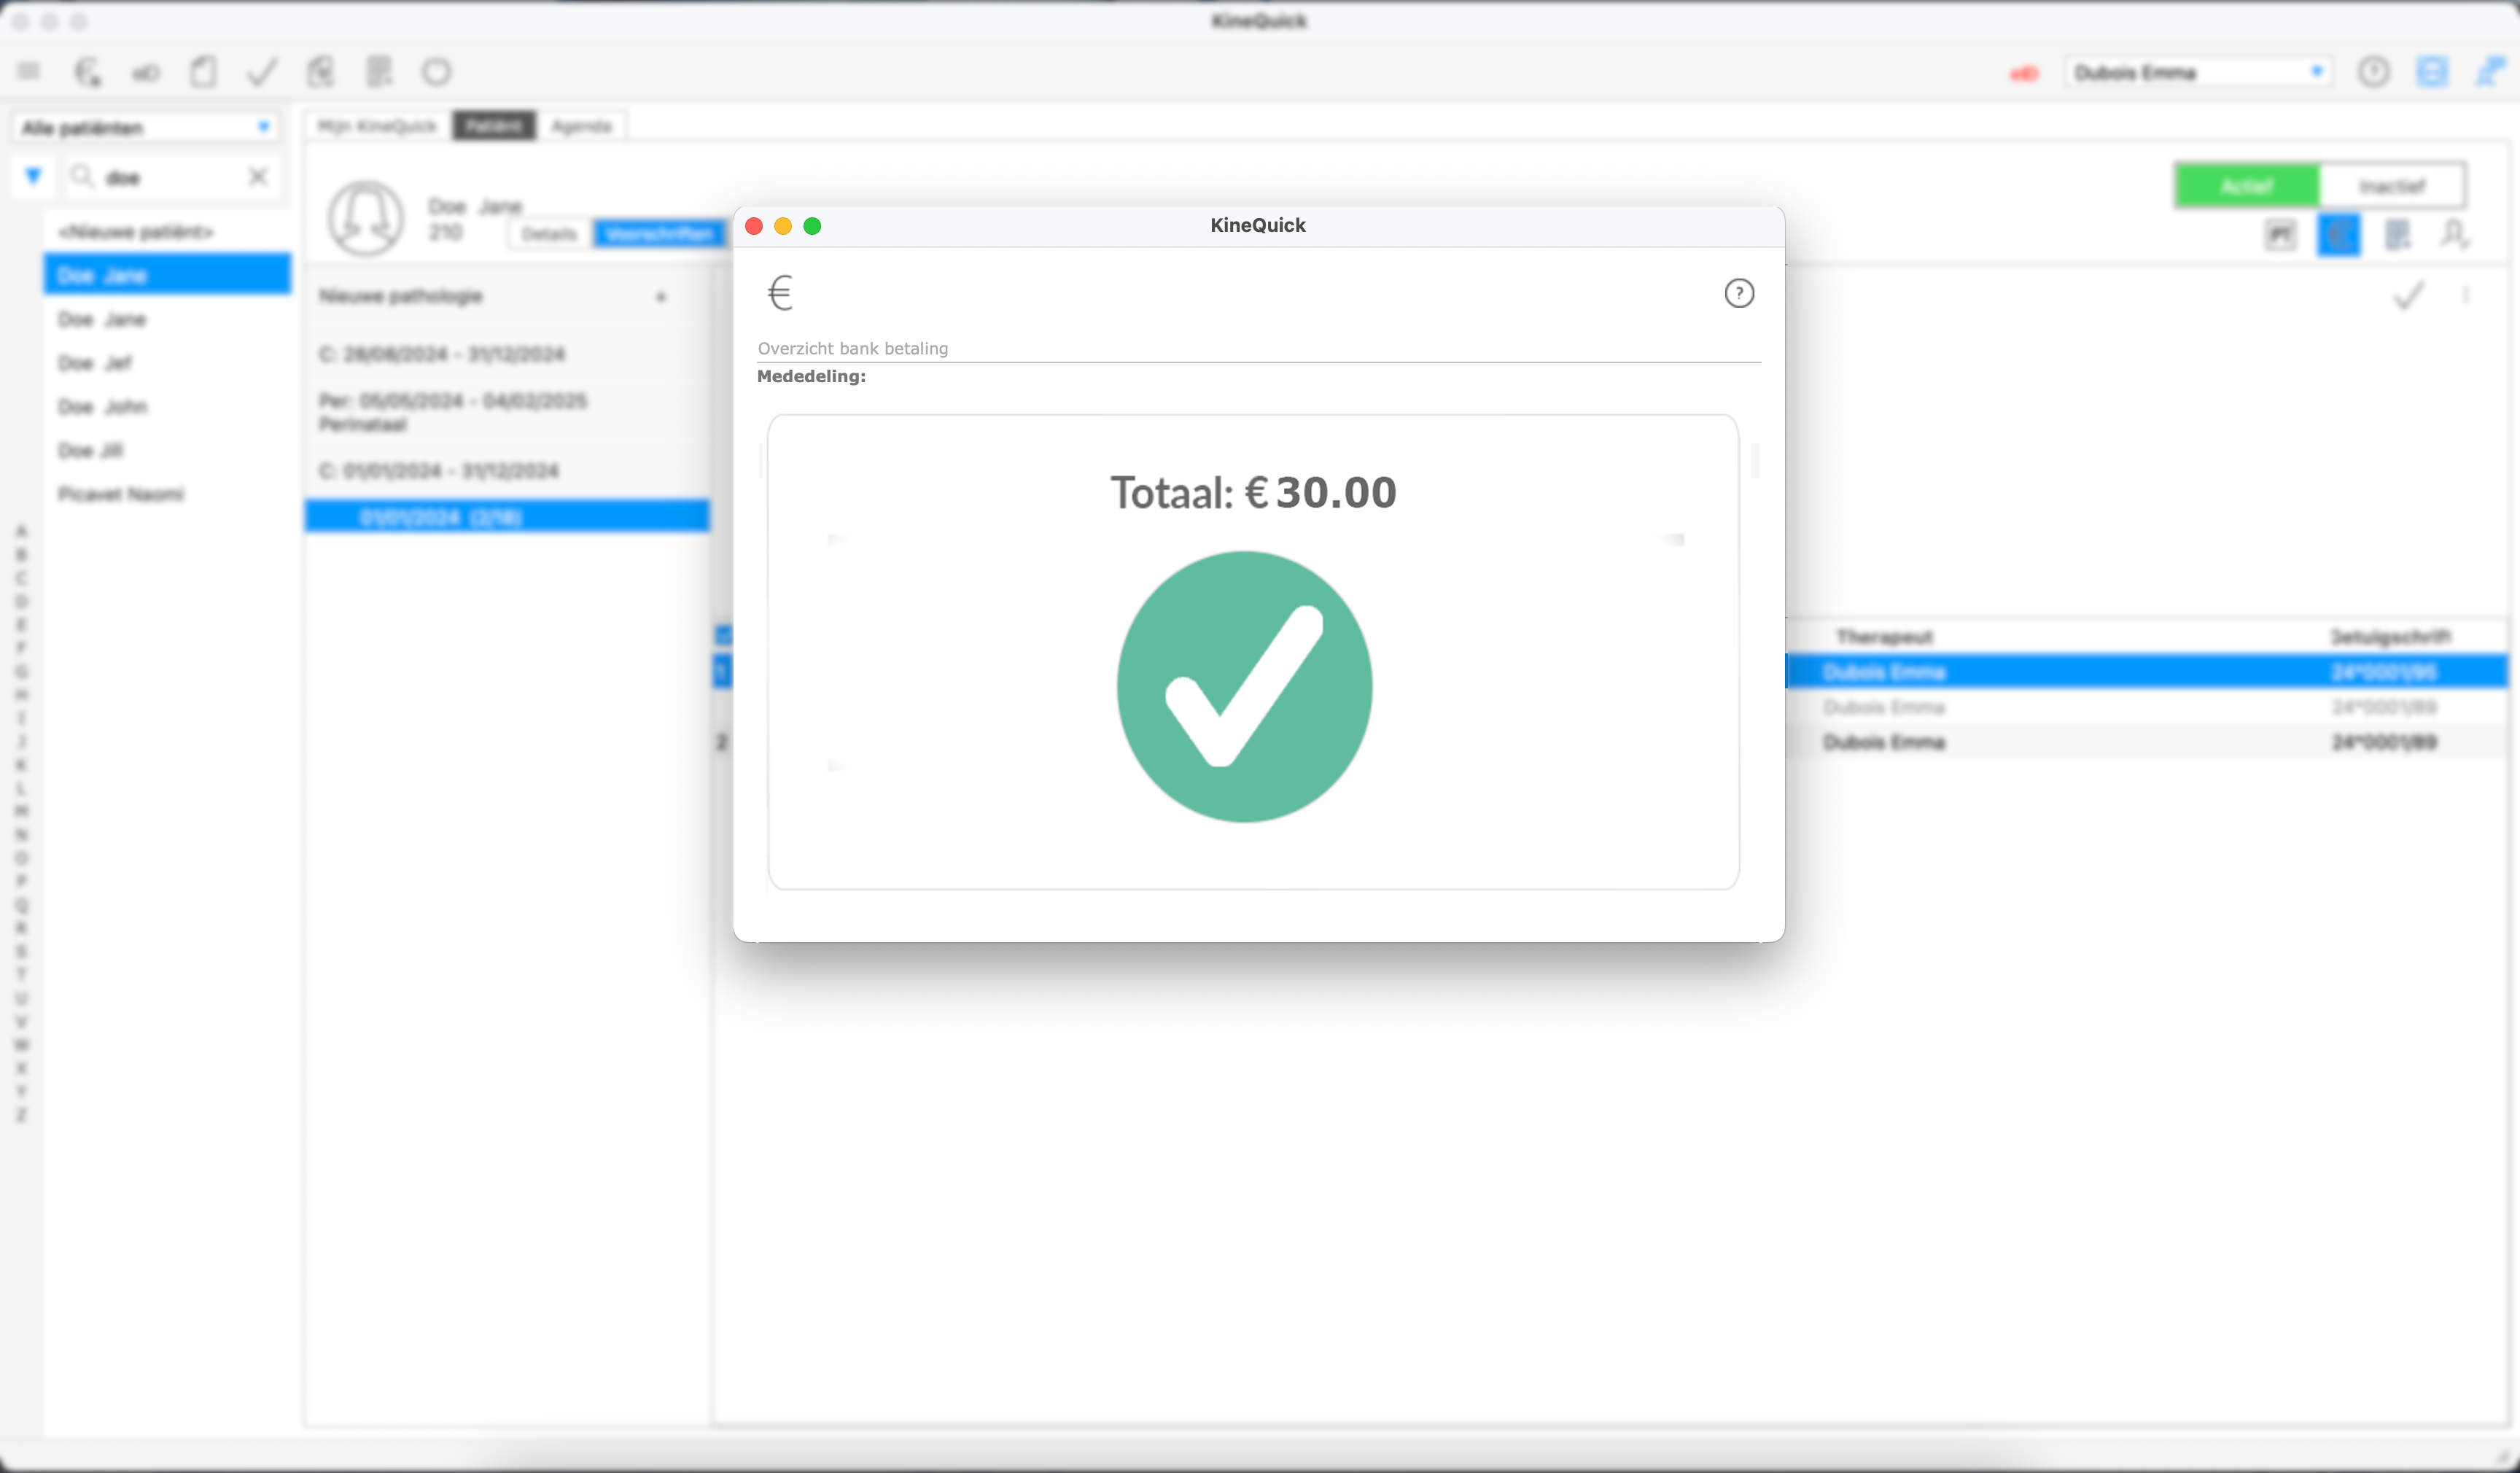The height and width of the screenshot is (1473, 2520).
Task: Jump to letter A in alphabet index
Action: click(x=21, y=531)
